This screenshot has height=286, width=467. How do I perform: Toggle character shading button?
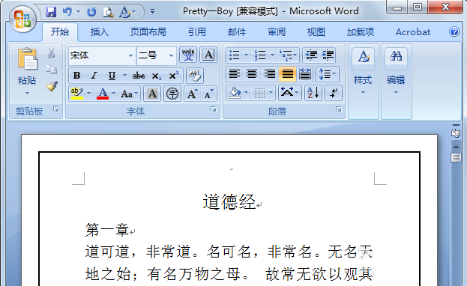(x=152, y=94)
